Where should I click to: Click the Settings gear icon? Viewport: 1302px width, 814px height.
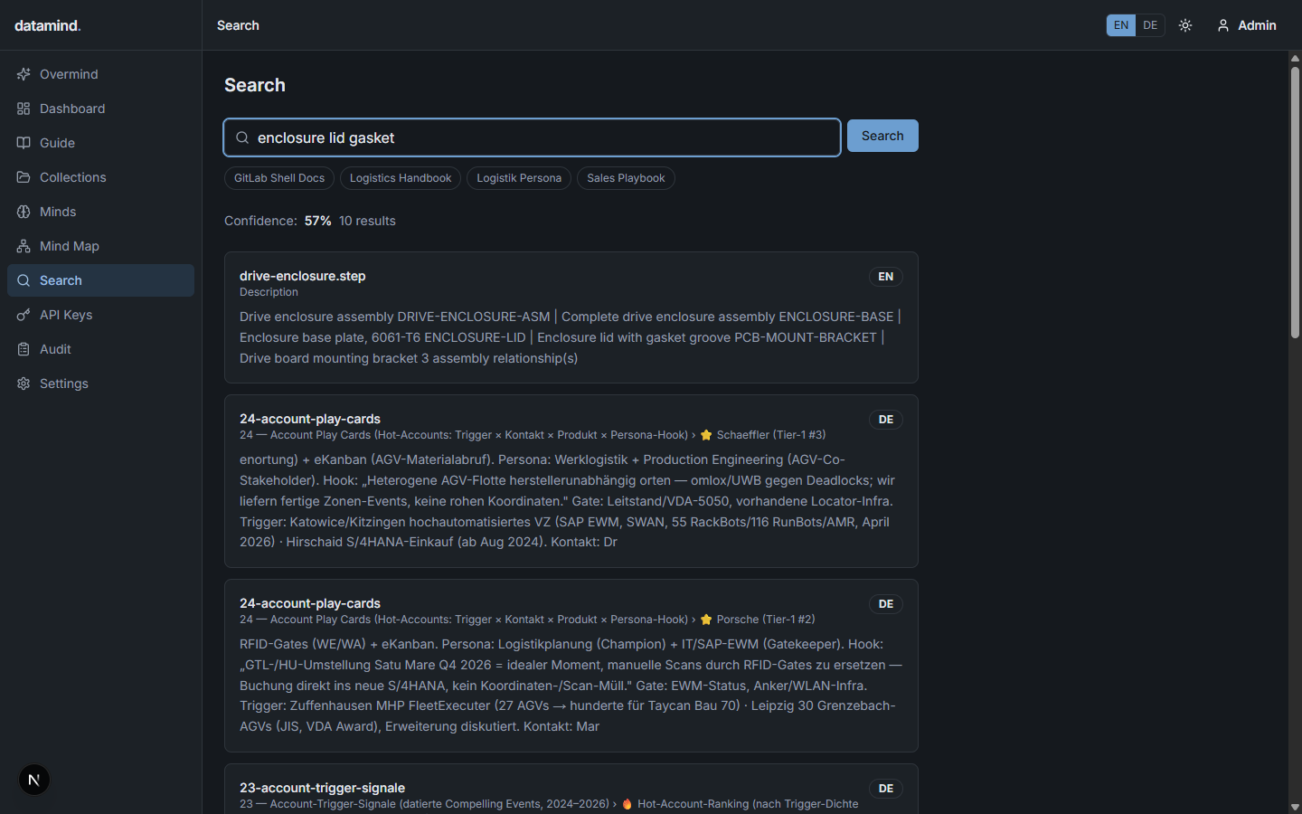[x=24, y=383]
